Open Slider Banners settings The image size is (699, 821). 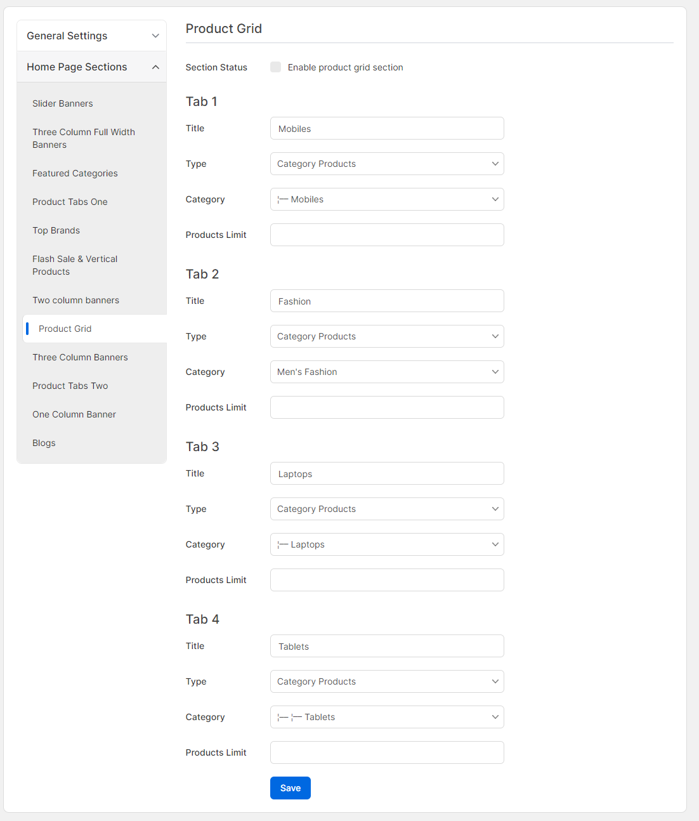point(63,103)
